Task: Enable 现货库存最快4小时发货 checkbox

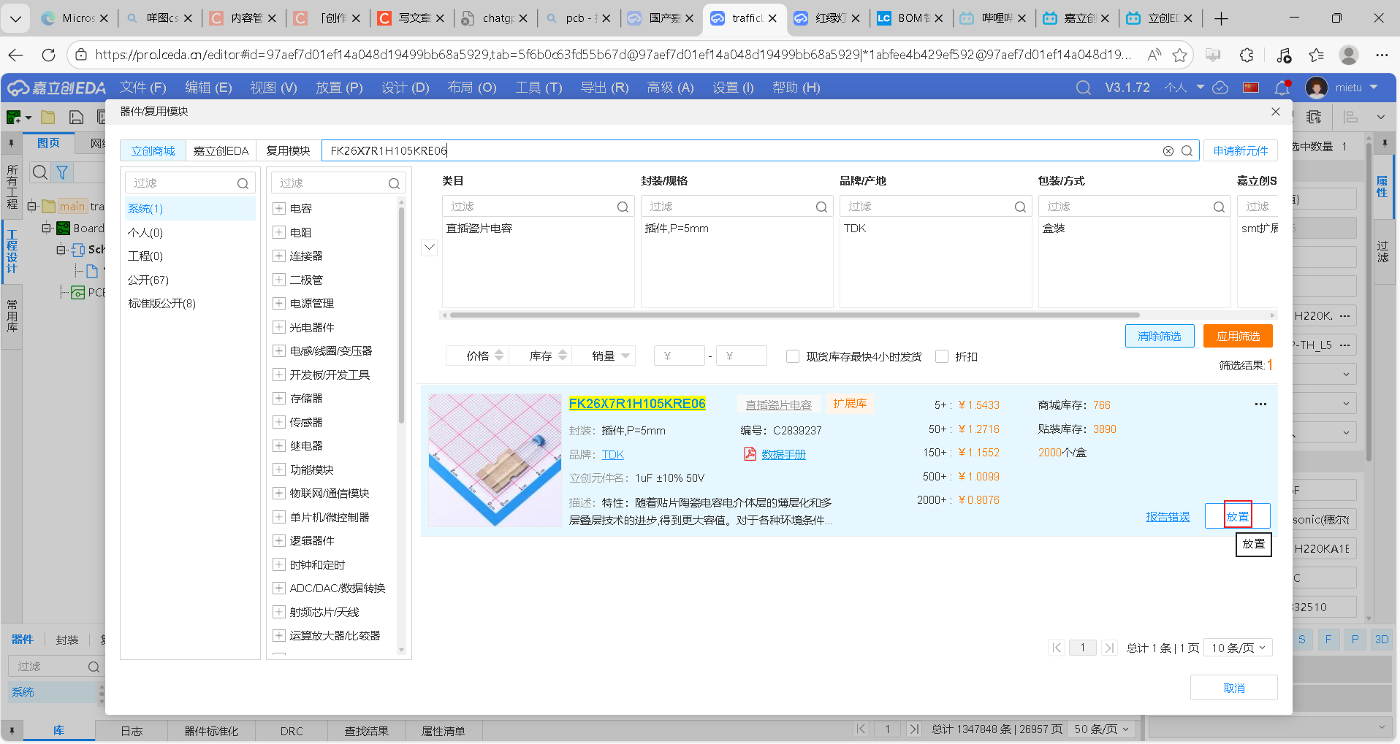Action: 793,356
